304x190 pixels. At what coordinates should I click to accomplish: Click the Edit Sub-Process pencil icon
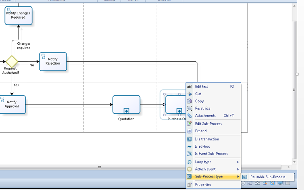click(189, 123)
